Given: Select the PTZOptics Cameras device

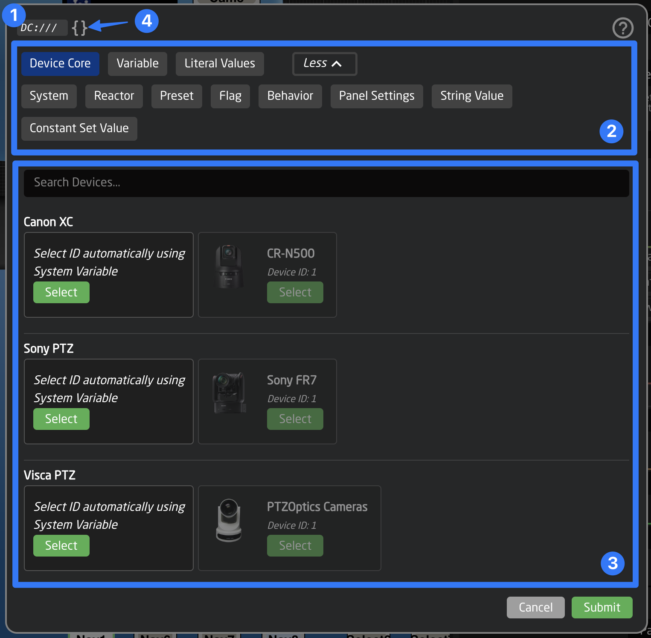Looking at the screenshot, I should point(295,546).
